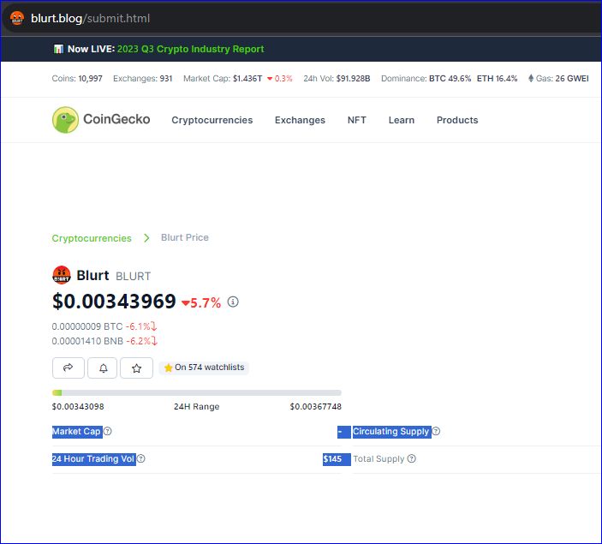This screenshot has width=602, height=544.
Task: Click the Market Cap $1.436T value
Action: click(x=247, y=78)
